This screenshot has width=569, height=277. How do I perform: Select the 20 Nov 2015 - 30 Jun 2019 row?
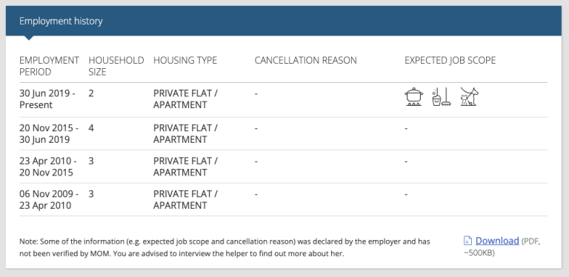(284, 134)
